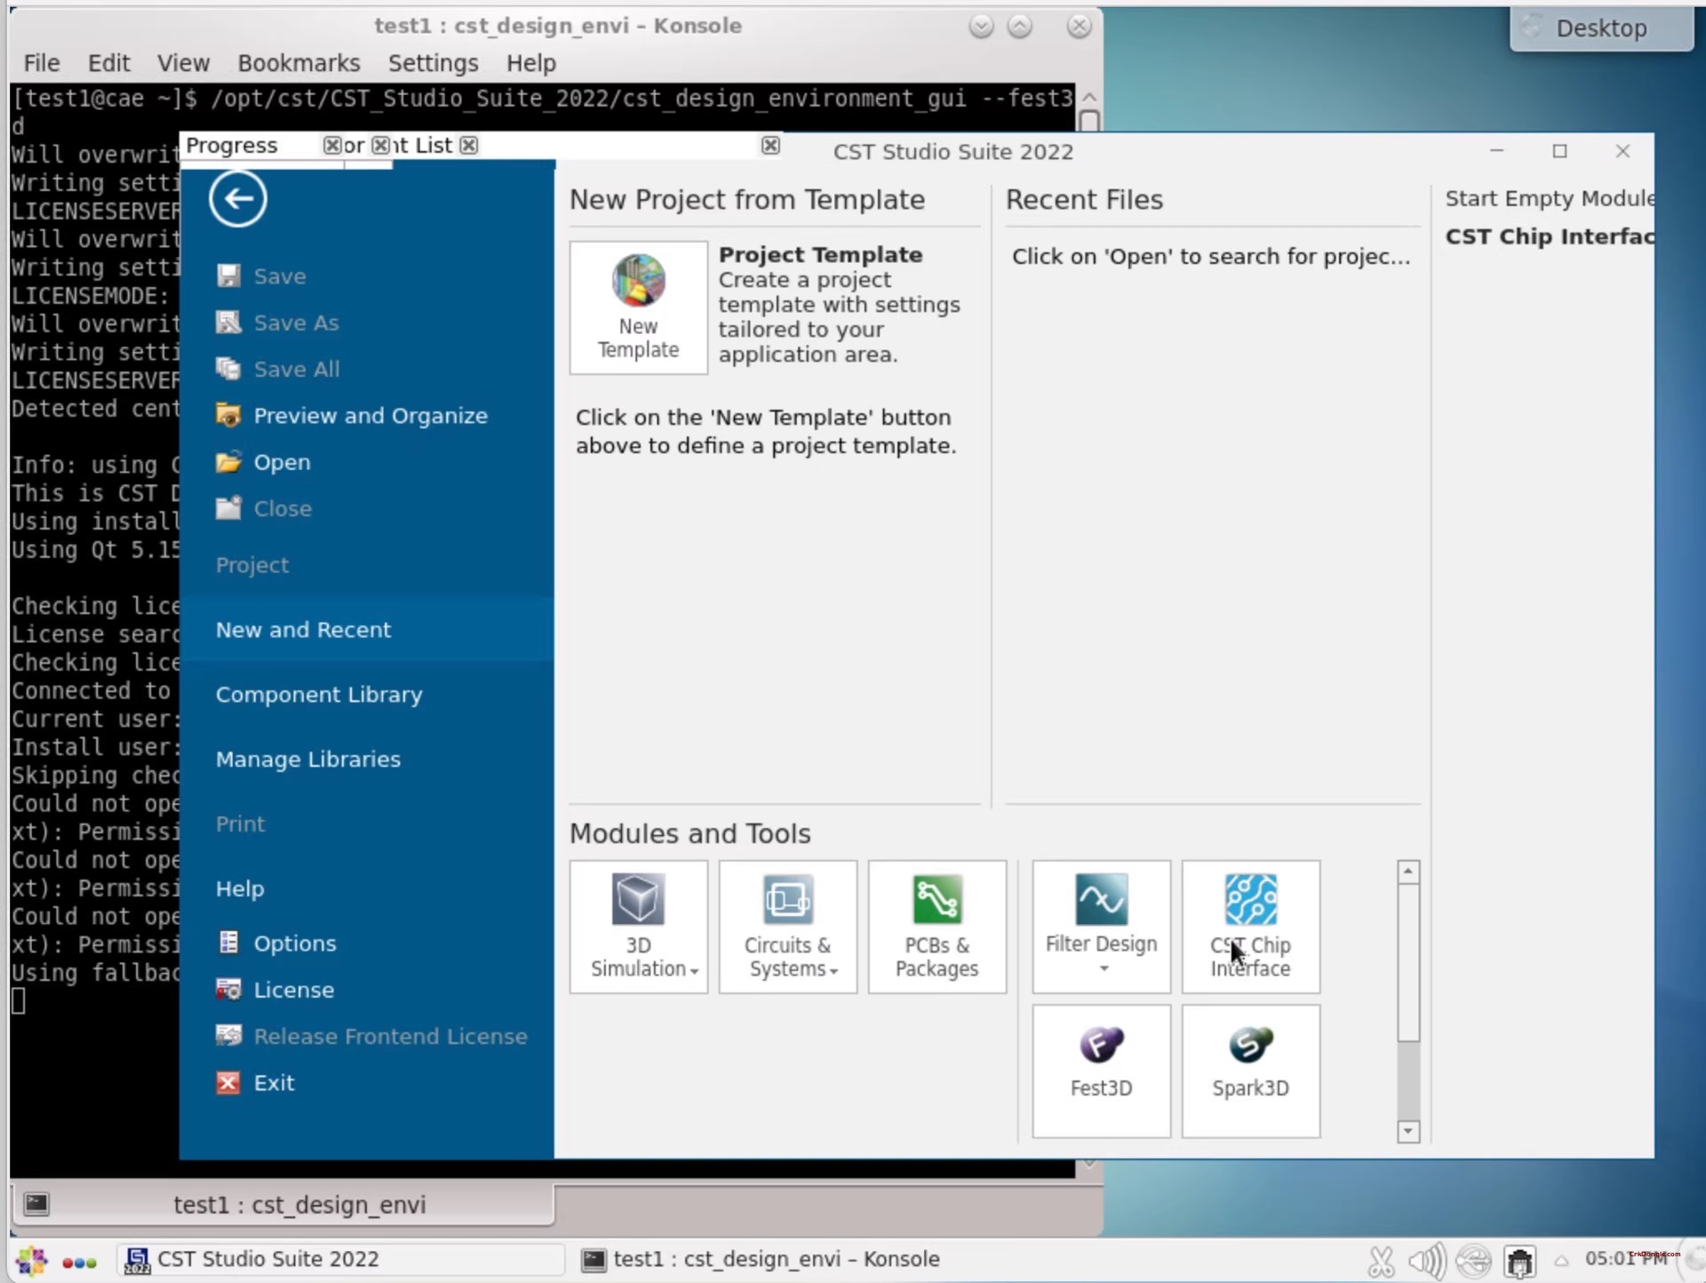Click Manage Libraries in the sidebar
This screenshot has width=1706, height=1283.
[307, 759]
